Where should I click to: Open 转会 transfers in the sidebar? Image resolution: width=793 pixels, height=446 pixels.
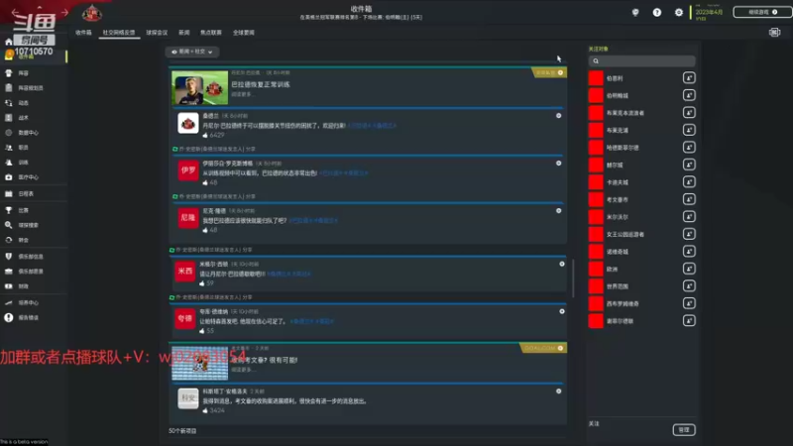point(23,240)
